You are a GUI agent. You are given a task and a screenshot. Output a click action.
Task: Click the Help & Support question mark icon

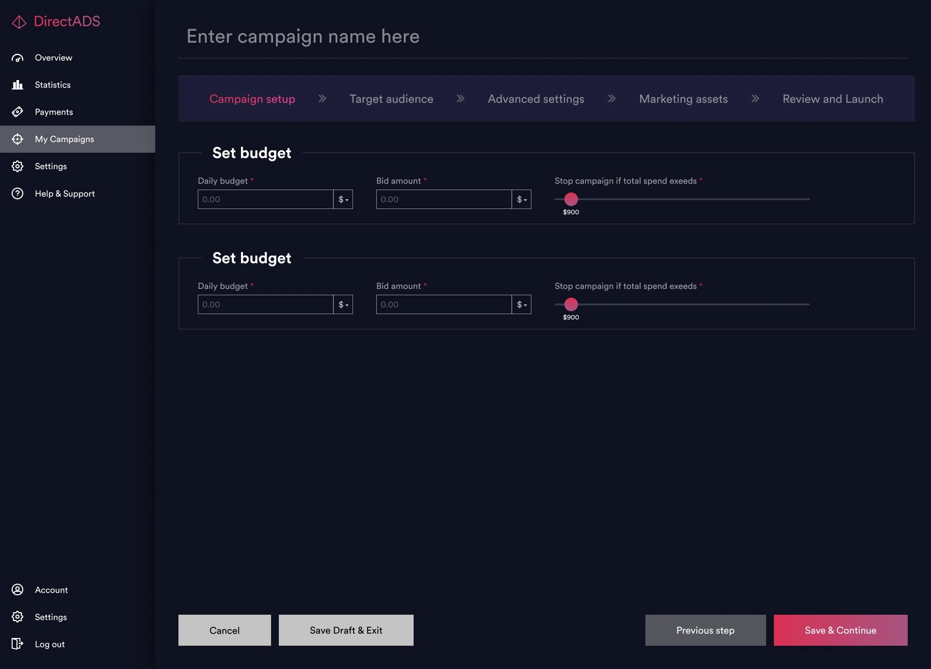[17, 193]
